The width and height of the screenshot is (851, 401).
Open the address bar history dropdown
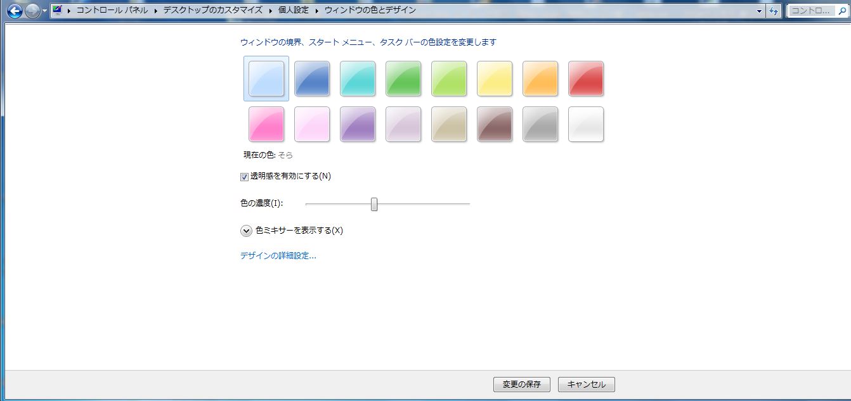[x=760, y=10]
